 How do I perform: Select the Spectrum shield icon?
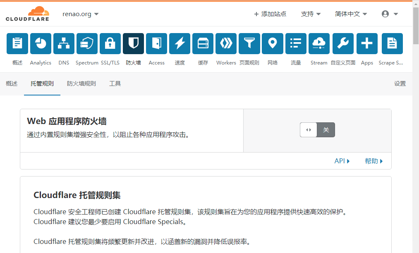(x=87, y=44)
